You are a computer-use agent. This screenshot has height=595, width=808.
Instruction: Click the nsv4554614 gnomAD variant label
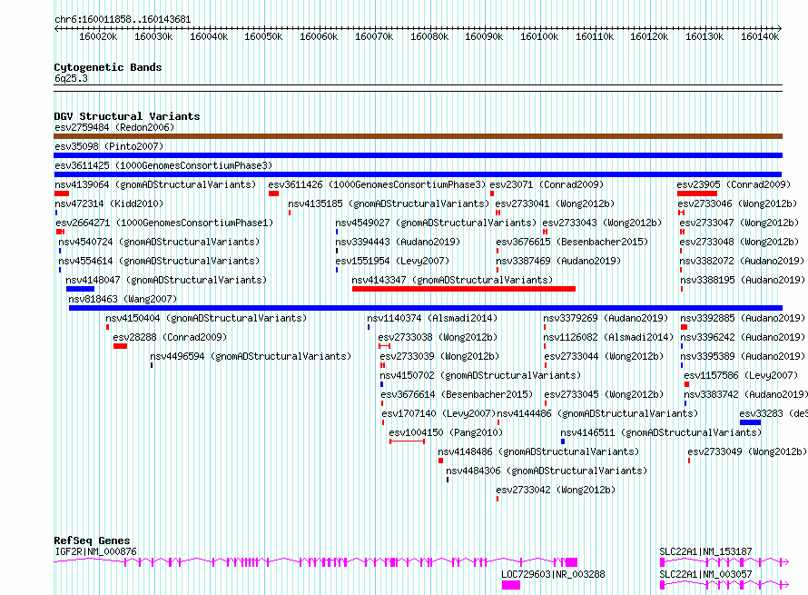tap(159, 261)
